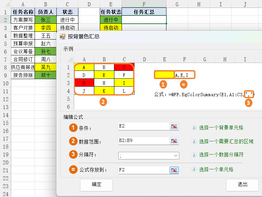Click the 条件 input field containing E2
This screenshot has height=197, width=262.
pos(143,126)
